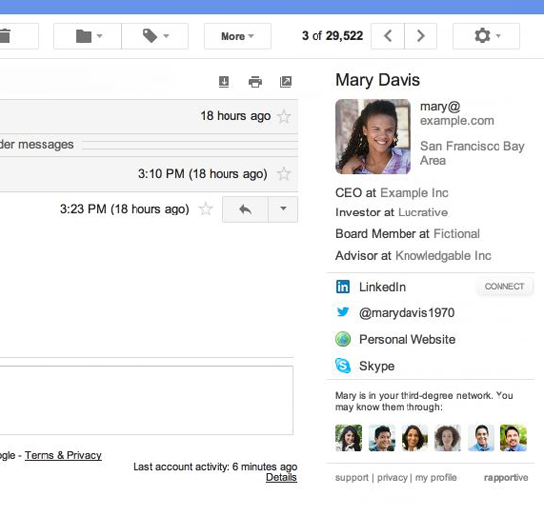Open the Terms & Privacy link
The height and width of the screenshot is (516, 544).
(x=62, y=455)
